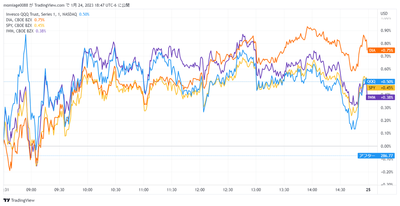The height and width of the screenshot is (206, 400).
Task: Select the SPY, CBOE BZX legend row
Action: 25,25
